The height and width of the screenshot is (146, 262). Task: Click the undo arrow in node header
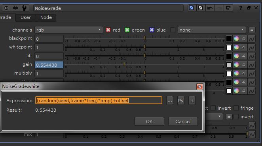pyautogui.click(x=210, y=8)
